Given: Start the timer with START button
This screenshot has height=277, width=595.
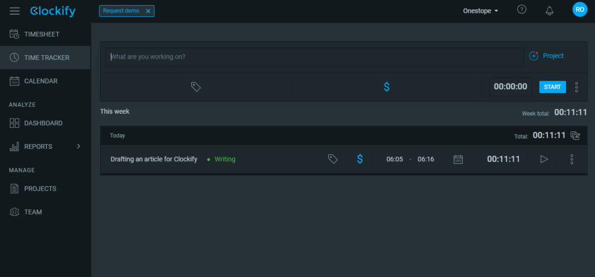Looking at the screenshot, I should (x=552, y=87).
